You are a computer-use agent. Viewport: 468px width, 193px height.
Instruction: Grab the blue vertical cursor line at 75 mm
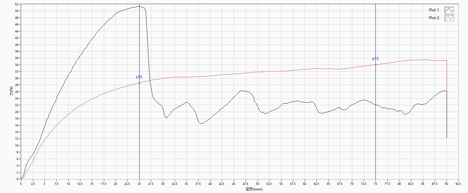point(375,126)
